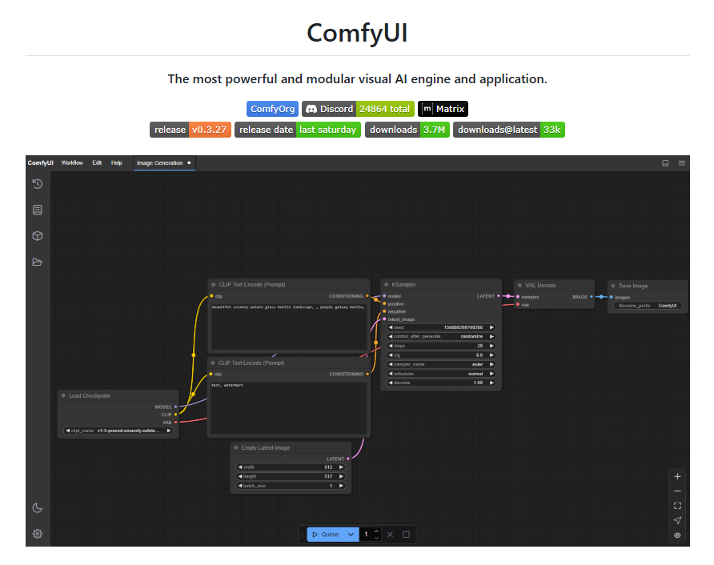Click the ComfyUI logo in menu bar
714x565 pixels.
pyautogui.click(x=41, y=163)
